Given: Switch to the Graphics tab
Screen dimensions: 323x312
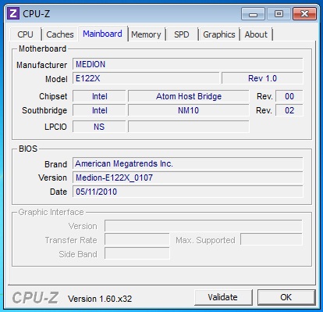Looking at the screenshot, I should point(219,34).
